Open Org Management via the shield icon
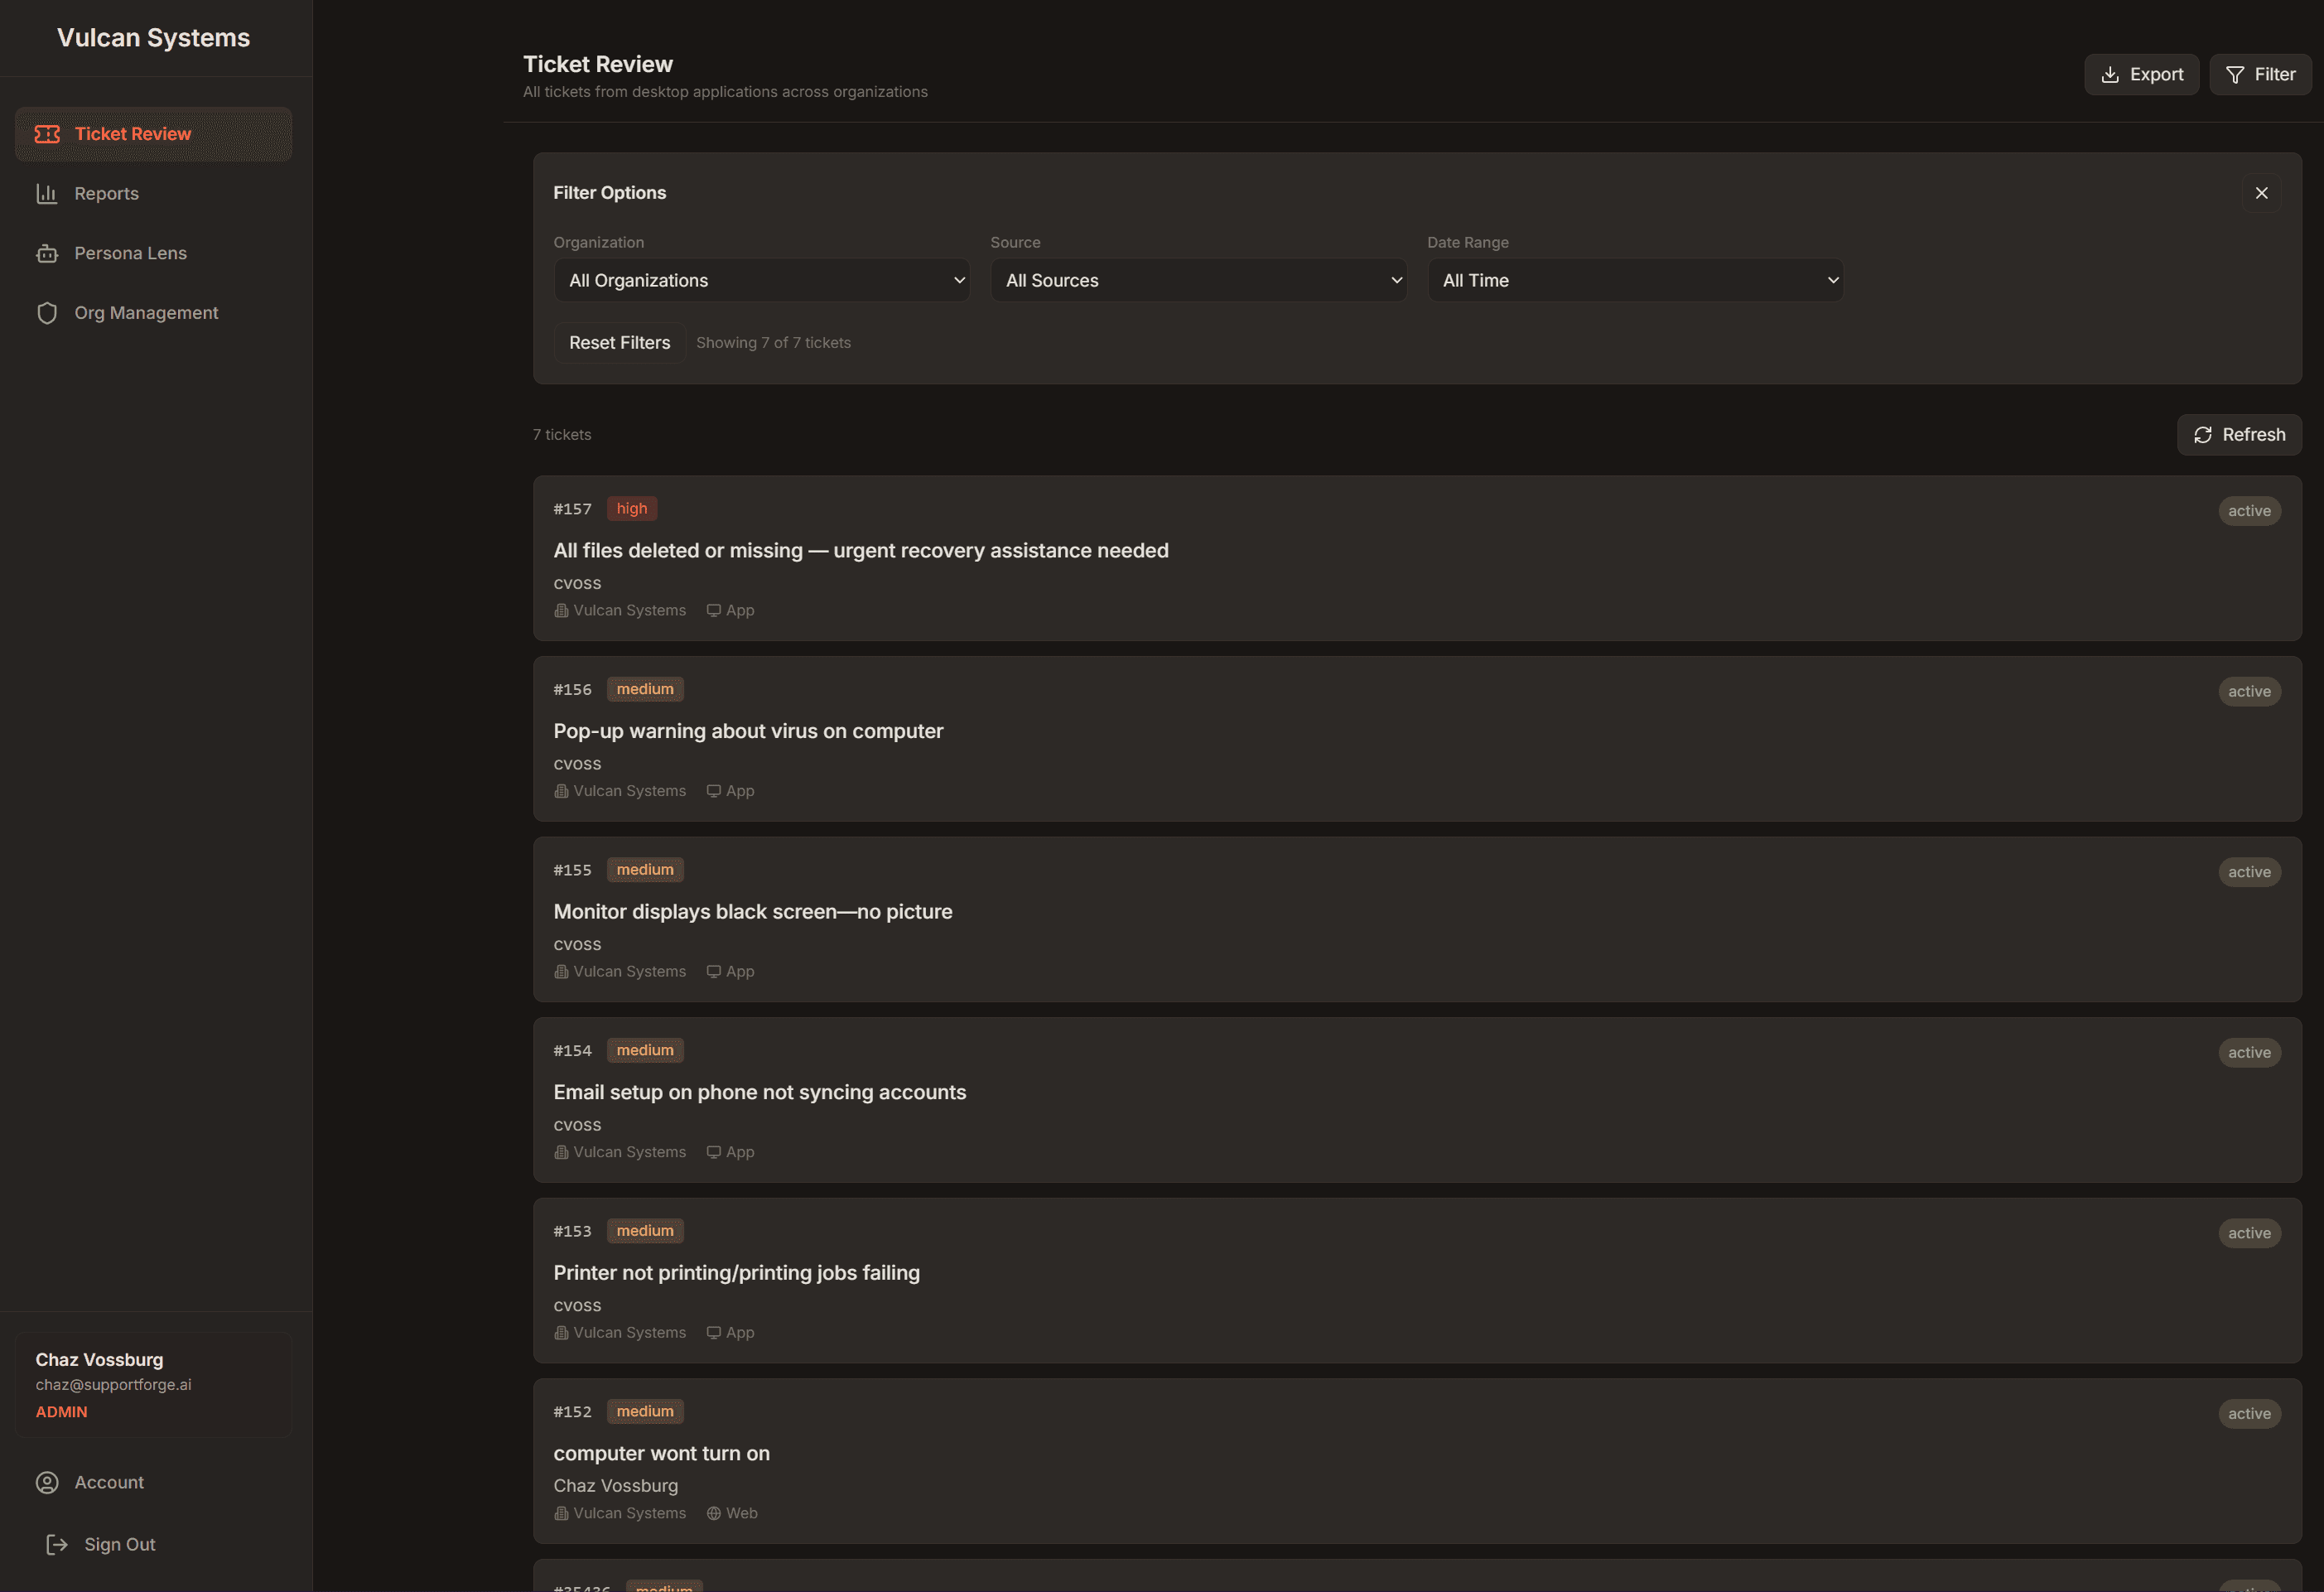Screen dimensions: 2324x1592 tap(48, 312)
